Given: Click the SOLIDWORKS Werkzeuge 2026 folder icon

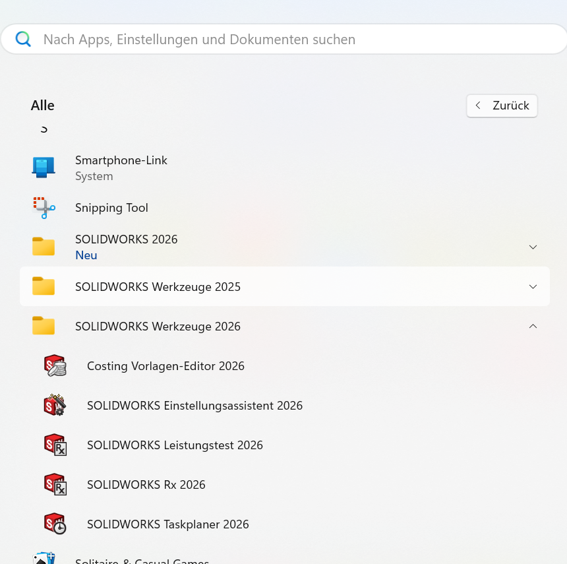Looking at the screenshot, I should 44,326.
